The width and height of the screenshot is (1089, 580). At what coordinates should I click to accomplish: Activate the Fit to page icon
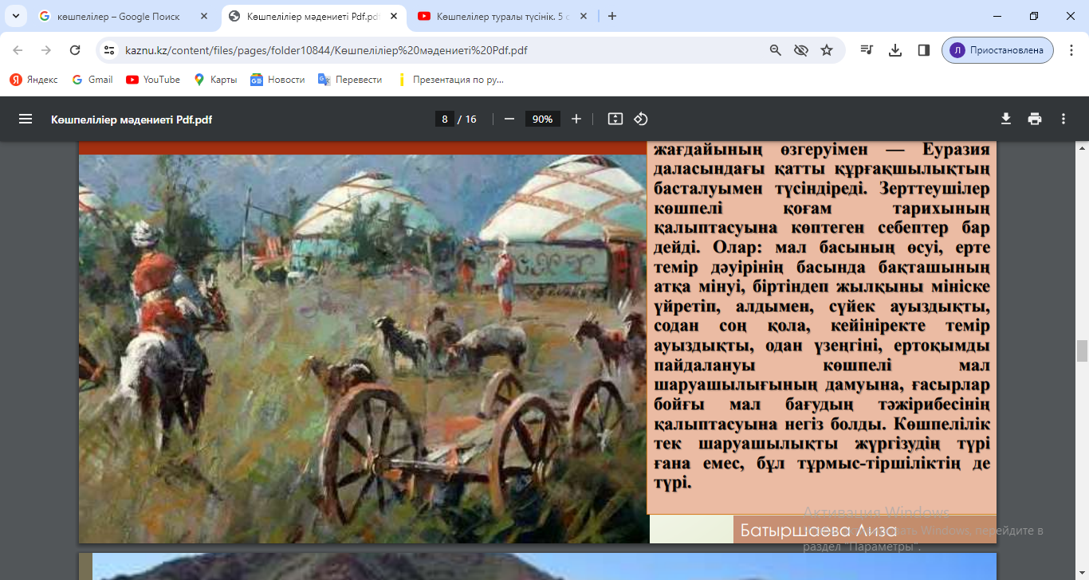[x=614, y=118]
